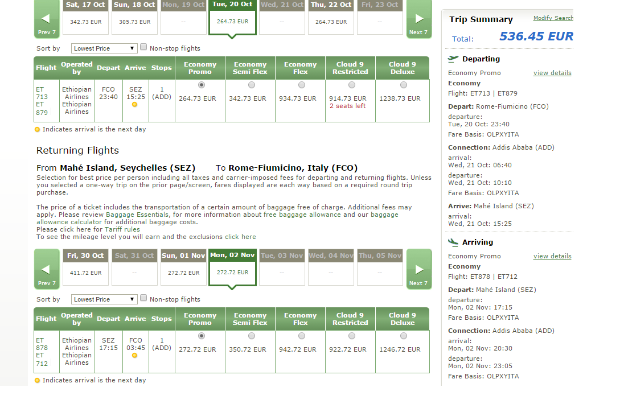The height and width of the screenshot is (412, 620).
Task: Open the Baggage Essentials link
Action: 137,215
